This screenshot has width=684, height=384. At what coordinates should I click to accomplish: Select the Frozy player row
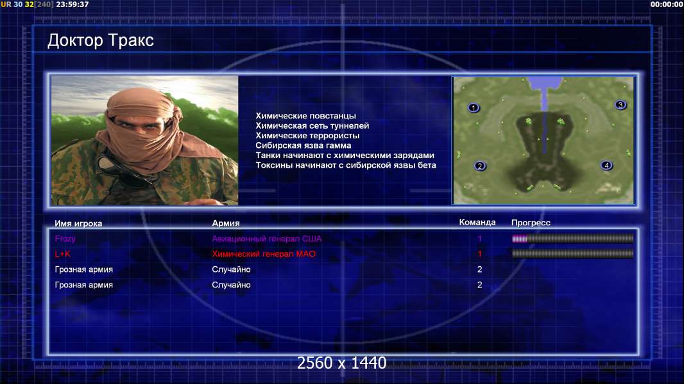tap(344, 239)
